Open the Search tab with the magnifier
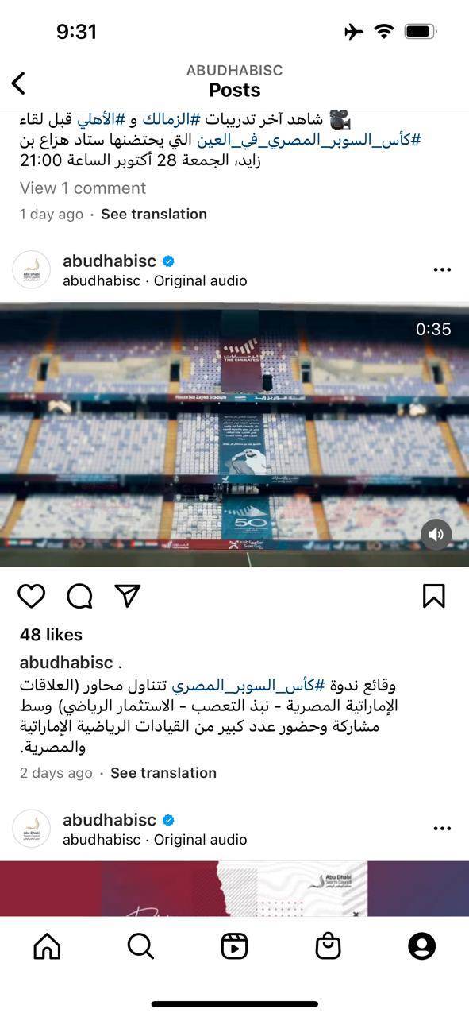Image resolution: width=469 pixels, height=1017 pixels. click(140, 946)
